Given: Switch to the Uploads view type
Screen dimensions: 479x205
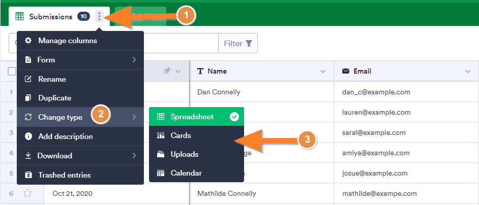Looking at the screenshot, I should click(x=184, y=154).
